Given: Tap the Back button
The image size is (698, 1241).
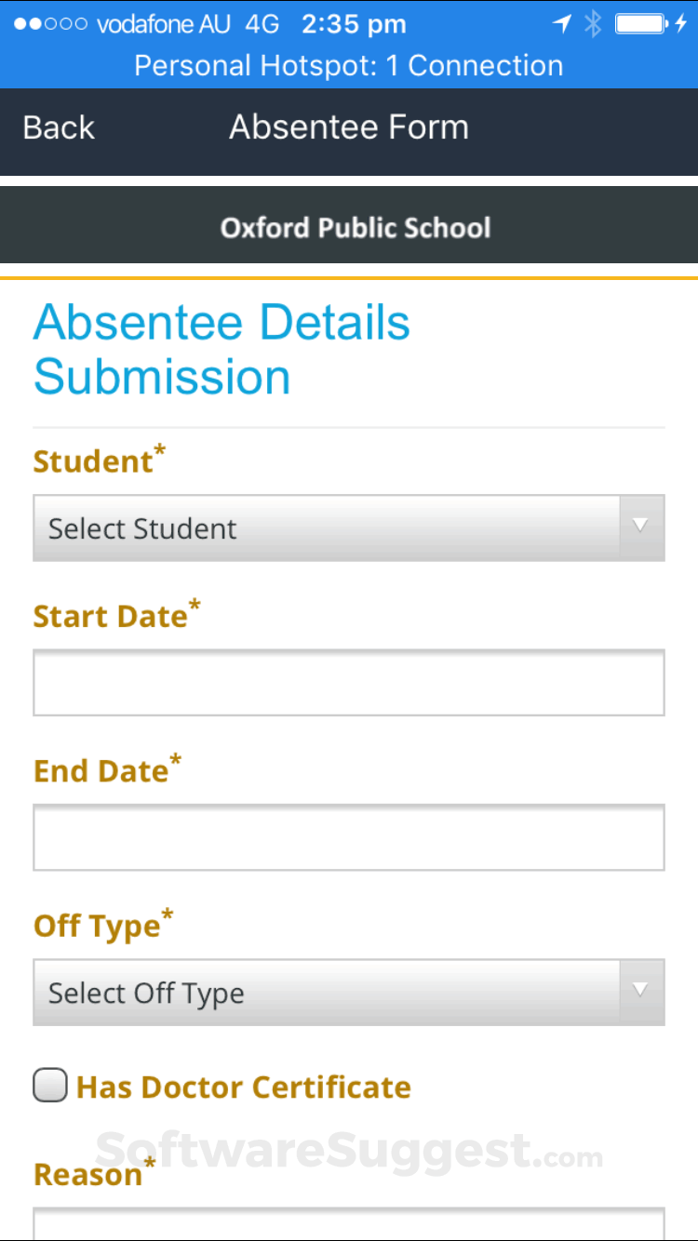Looking at the screenshot, I should tap(59, 127).
